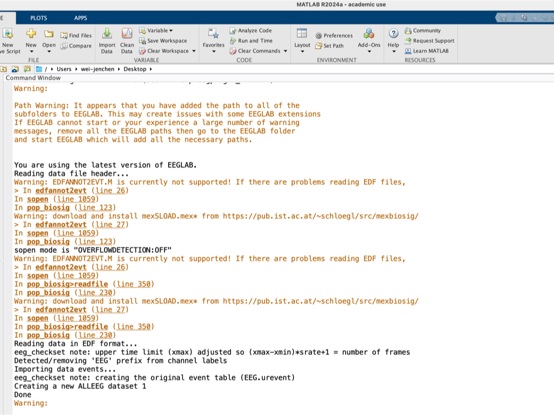Open Add-Ons explorer
Viewport: 554px width, 415px height.
[x=369, y=38]
